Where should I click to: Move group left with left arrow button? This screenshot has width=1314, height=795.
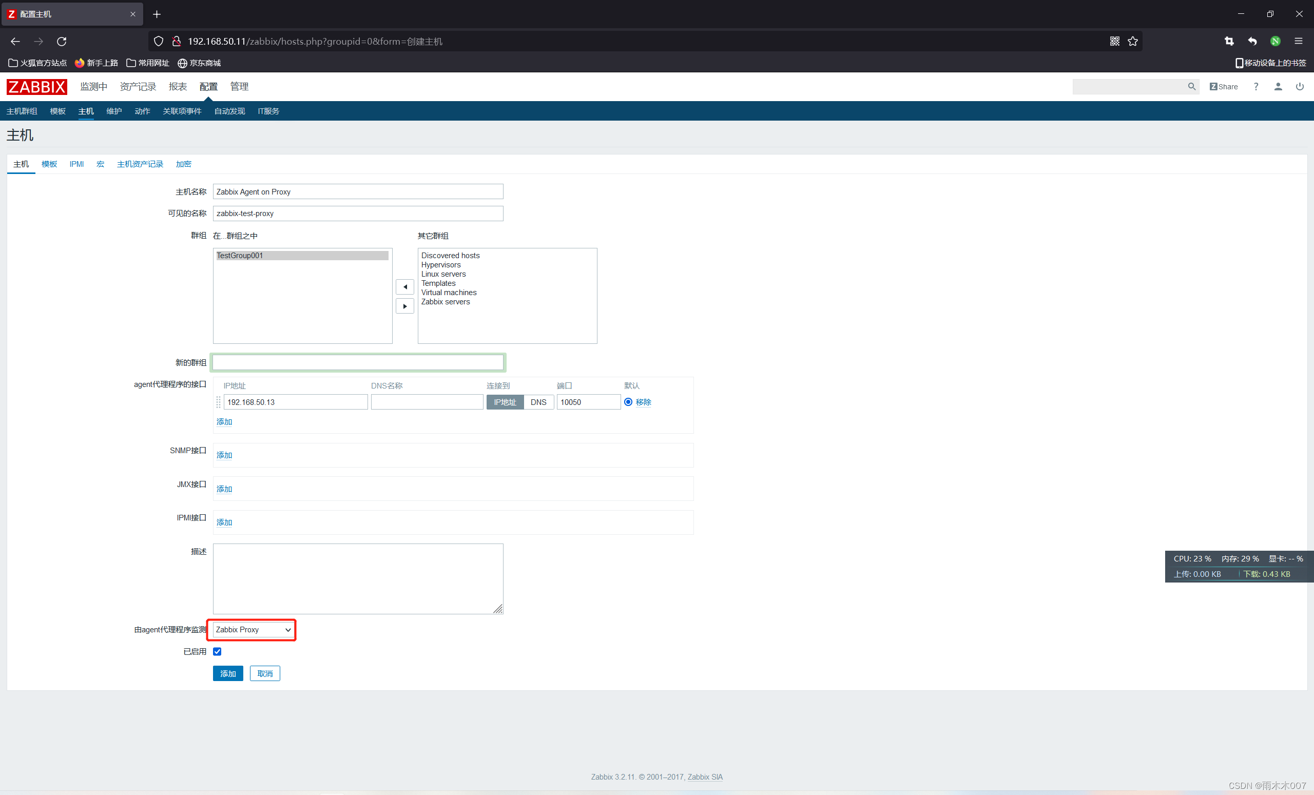pyautogui.click(x=405, y=287)
